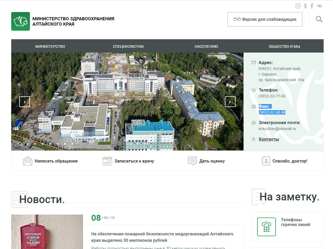Click the news date 08 / 08 / 18

[x=103, y=218]
